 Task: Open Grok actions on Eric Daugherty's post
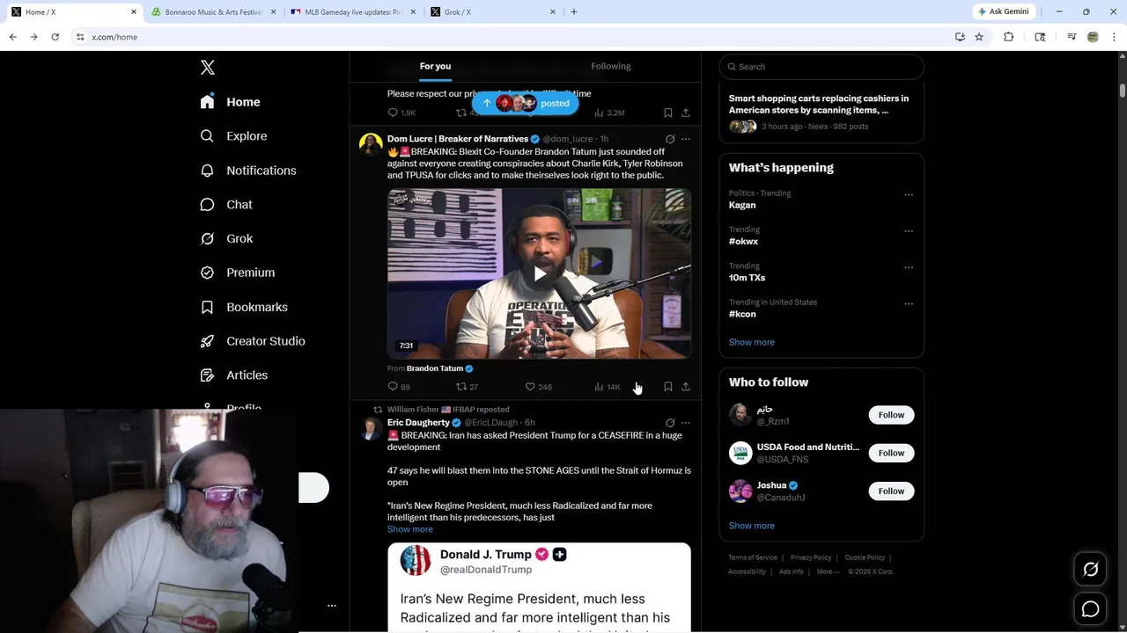(670, 423)
